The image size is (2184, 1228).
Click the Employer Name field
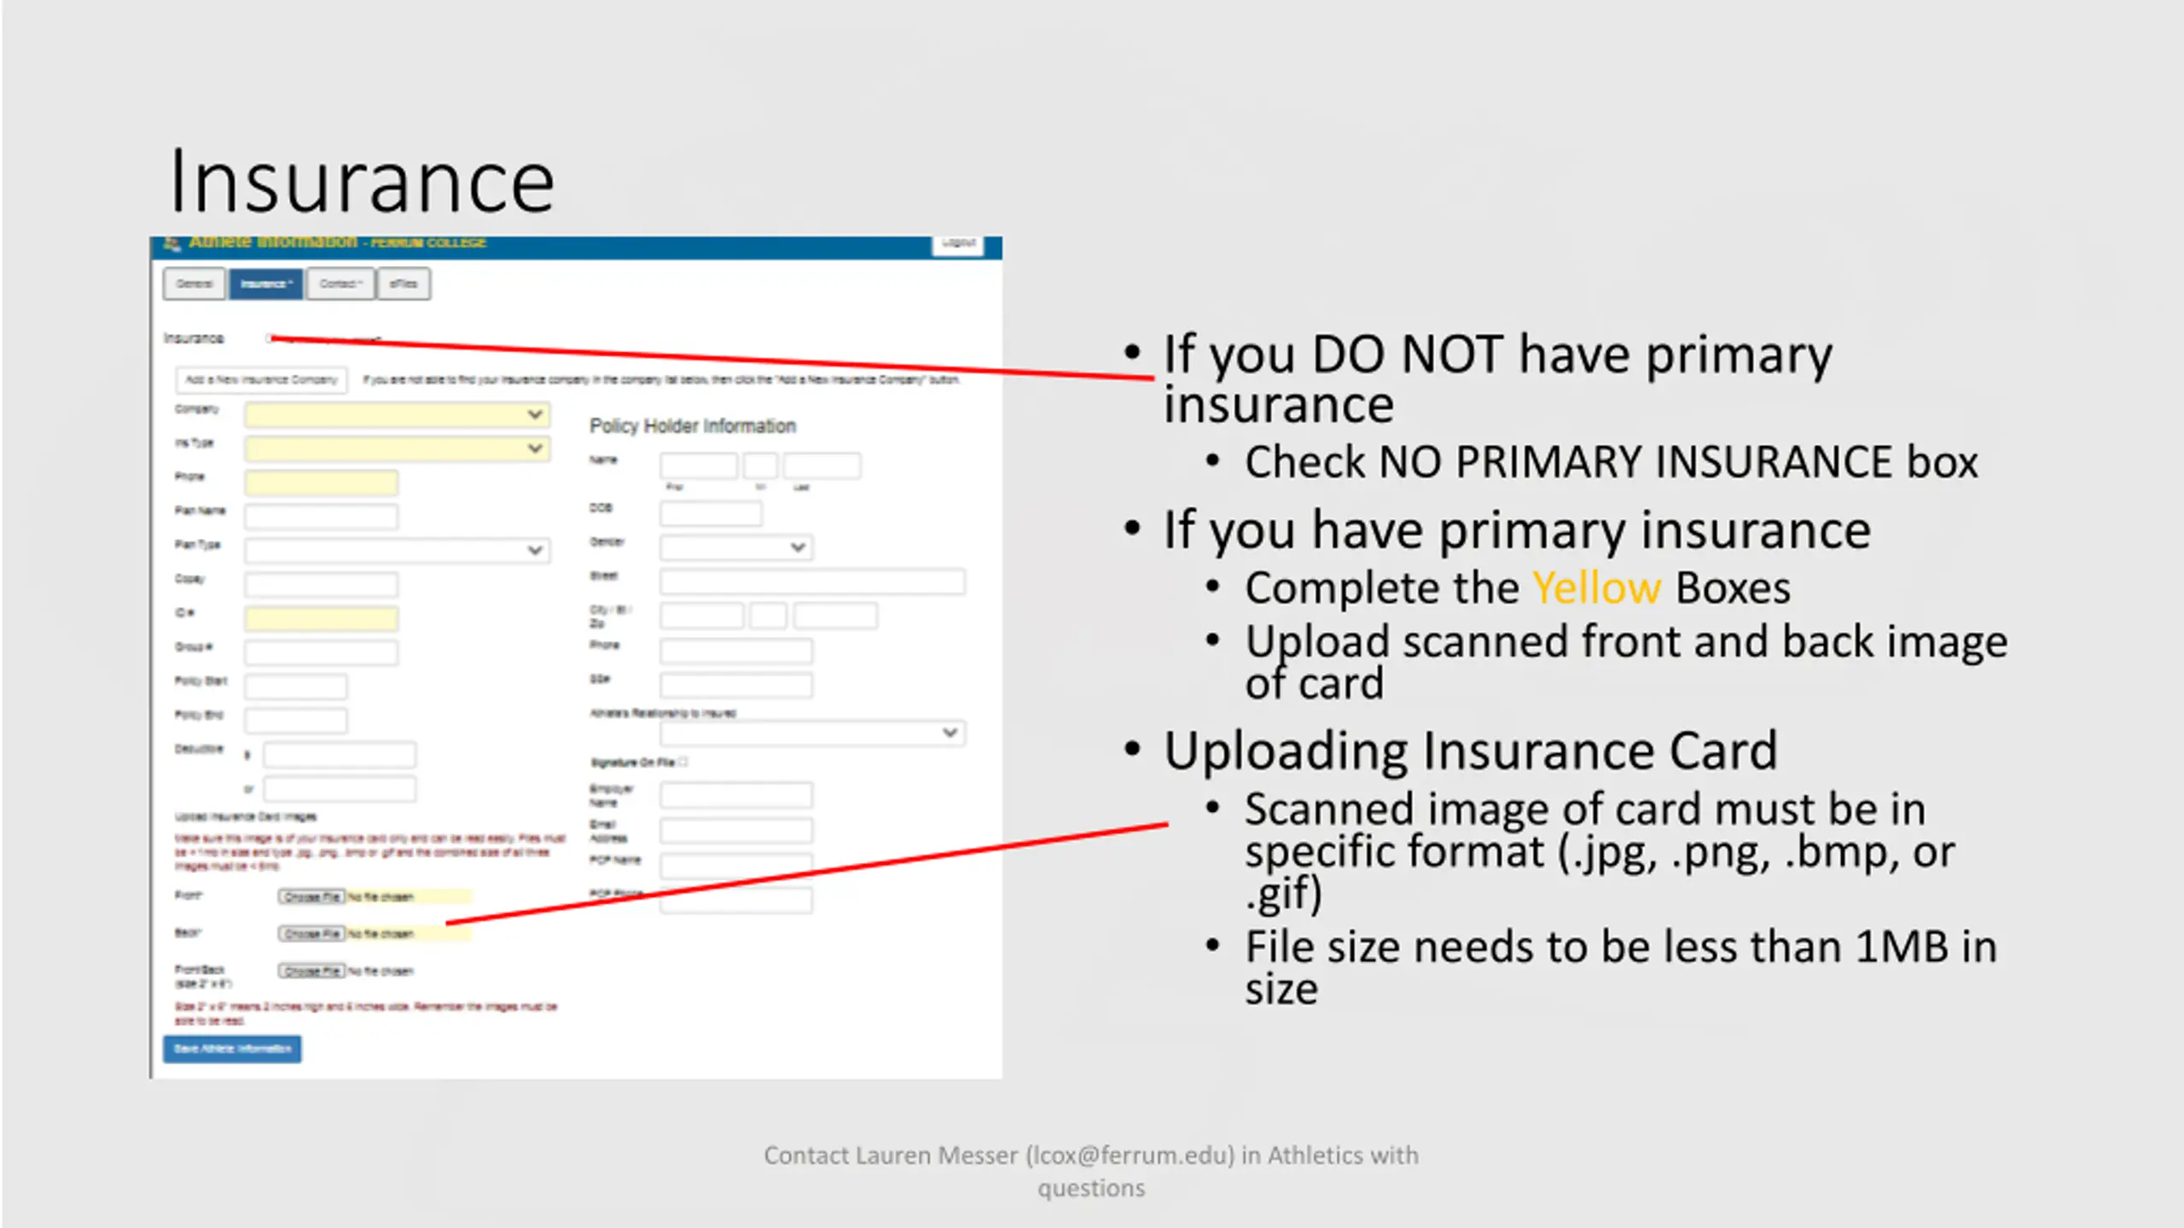point(736,796)
